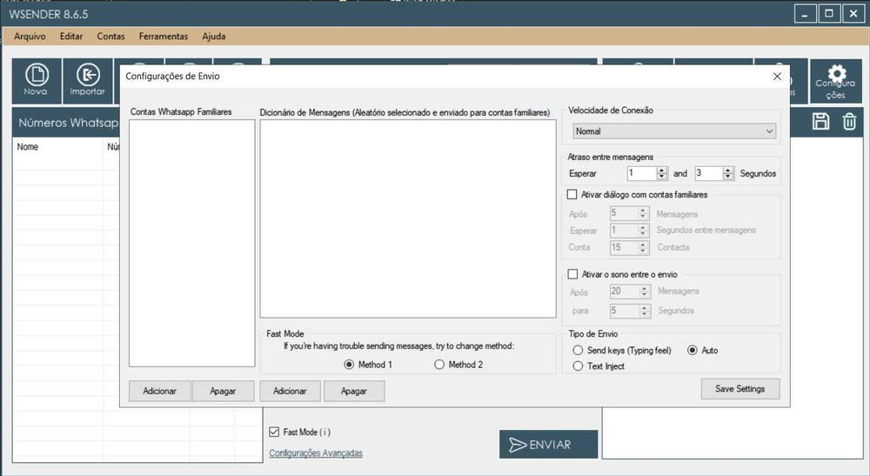
Task: Click the second delay value spinner arrows
Action: [x=728, y=173]
